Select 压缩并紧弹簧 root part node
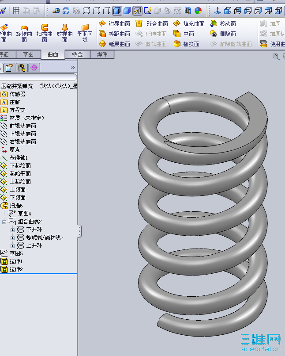Image resolution: width=285 pixels, height=356 pixels. [x=17, y=86]
